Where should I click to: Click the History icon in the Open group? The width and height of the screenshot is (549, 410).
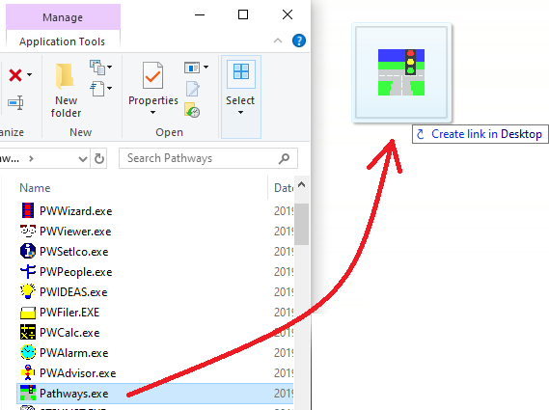pos(192,110)
